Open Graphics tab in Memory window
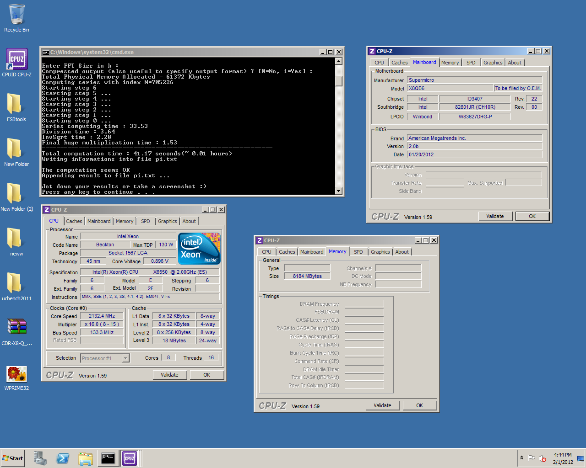The image size is (586, 468). (380, 252)
